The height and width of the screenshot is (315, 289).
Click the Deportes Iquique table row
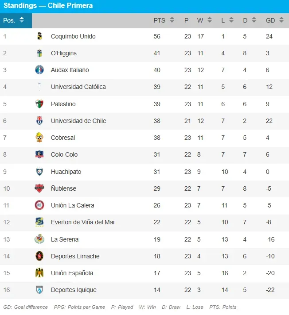point(144,290)
